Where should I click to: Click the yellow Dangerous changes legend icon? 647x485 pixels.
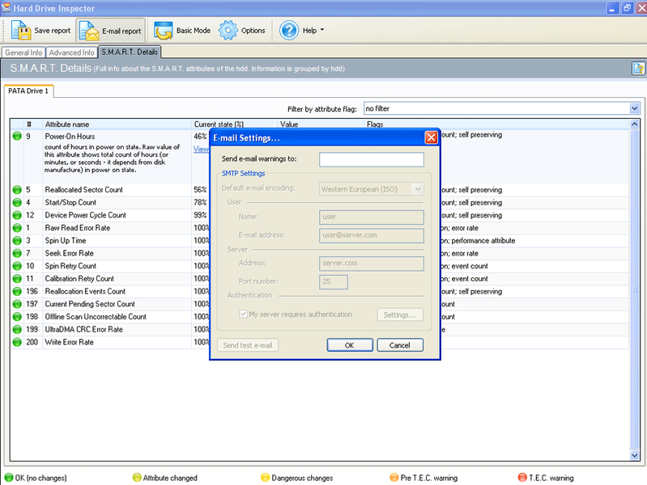pos(266,478)
